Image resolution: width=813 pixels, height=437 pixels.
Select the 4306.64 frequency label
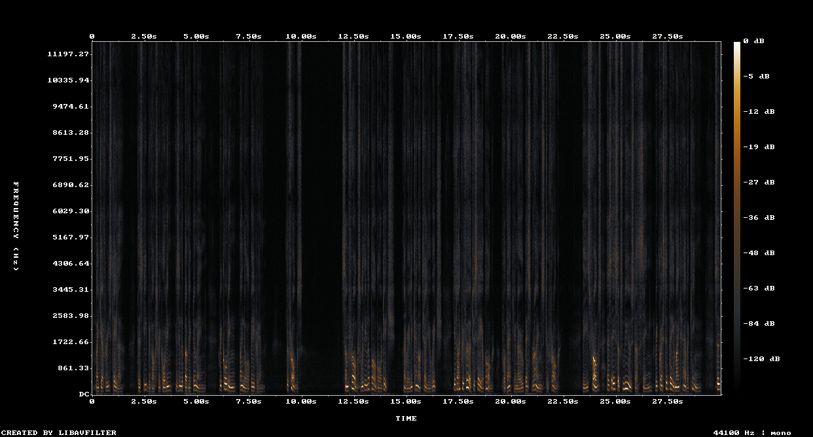click(71, 263)
